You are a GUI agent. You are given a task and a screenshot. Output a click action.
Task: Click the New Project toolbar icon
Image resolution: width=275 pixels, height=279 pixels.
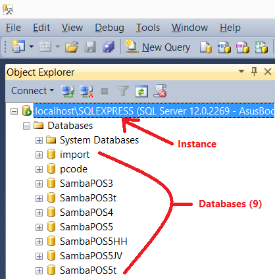pyautogui.click(x=18, y=46)
